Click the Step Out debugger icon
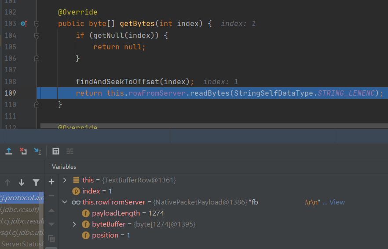Viewport: 388px width, 249px height. (x=8, y=151)
